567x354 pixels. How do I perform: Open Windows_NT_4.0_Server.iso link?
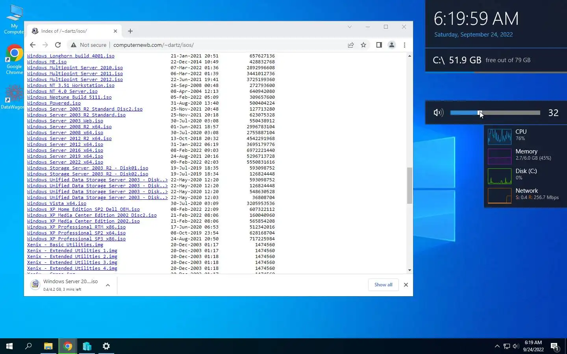62,91
